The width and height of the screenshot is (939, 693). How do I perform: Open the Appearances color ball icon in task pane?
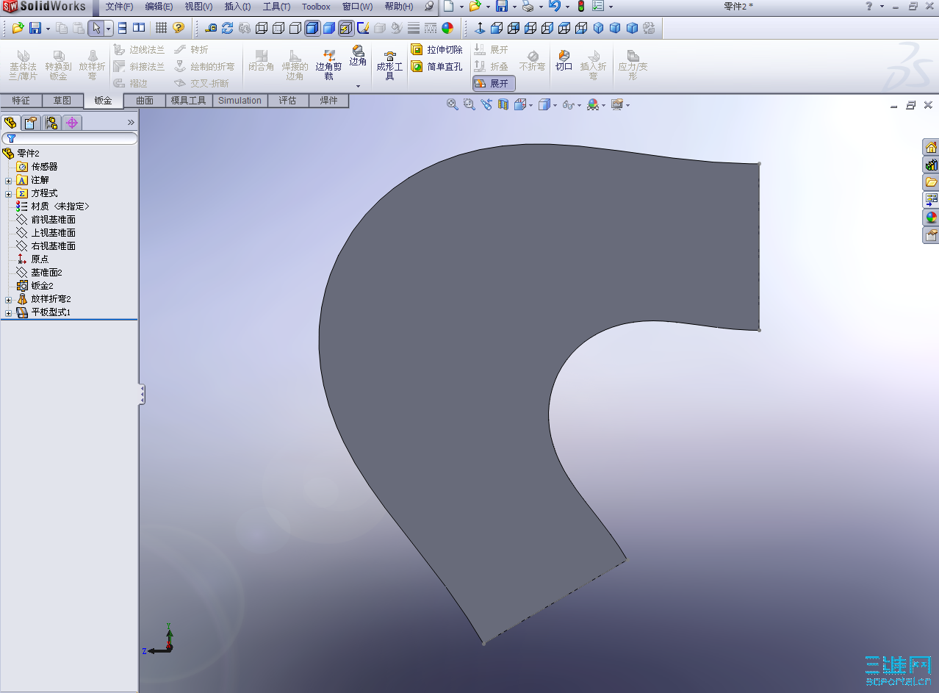click(x=931, y=218)
